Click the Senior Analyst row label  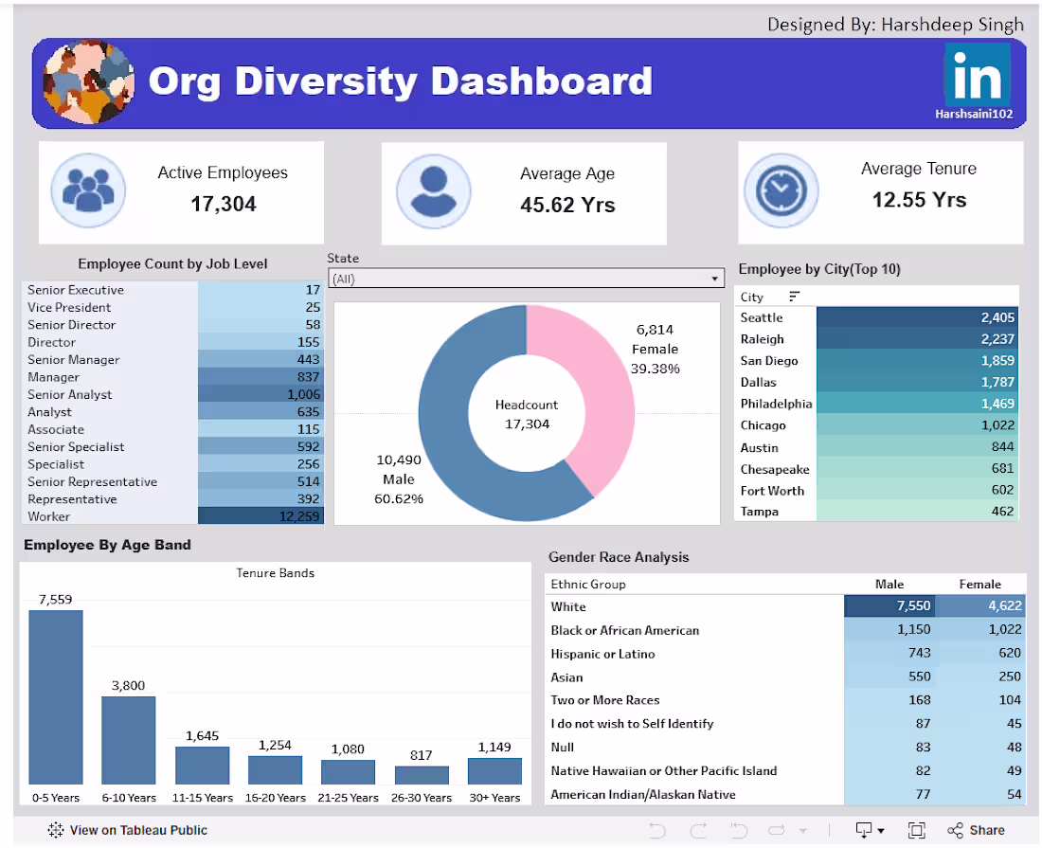tap(70, 395)
